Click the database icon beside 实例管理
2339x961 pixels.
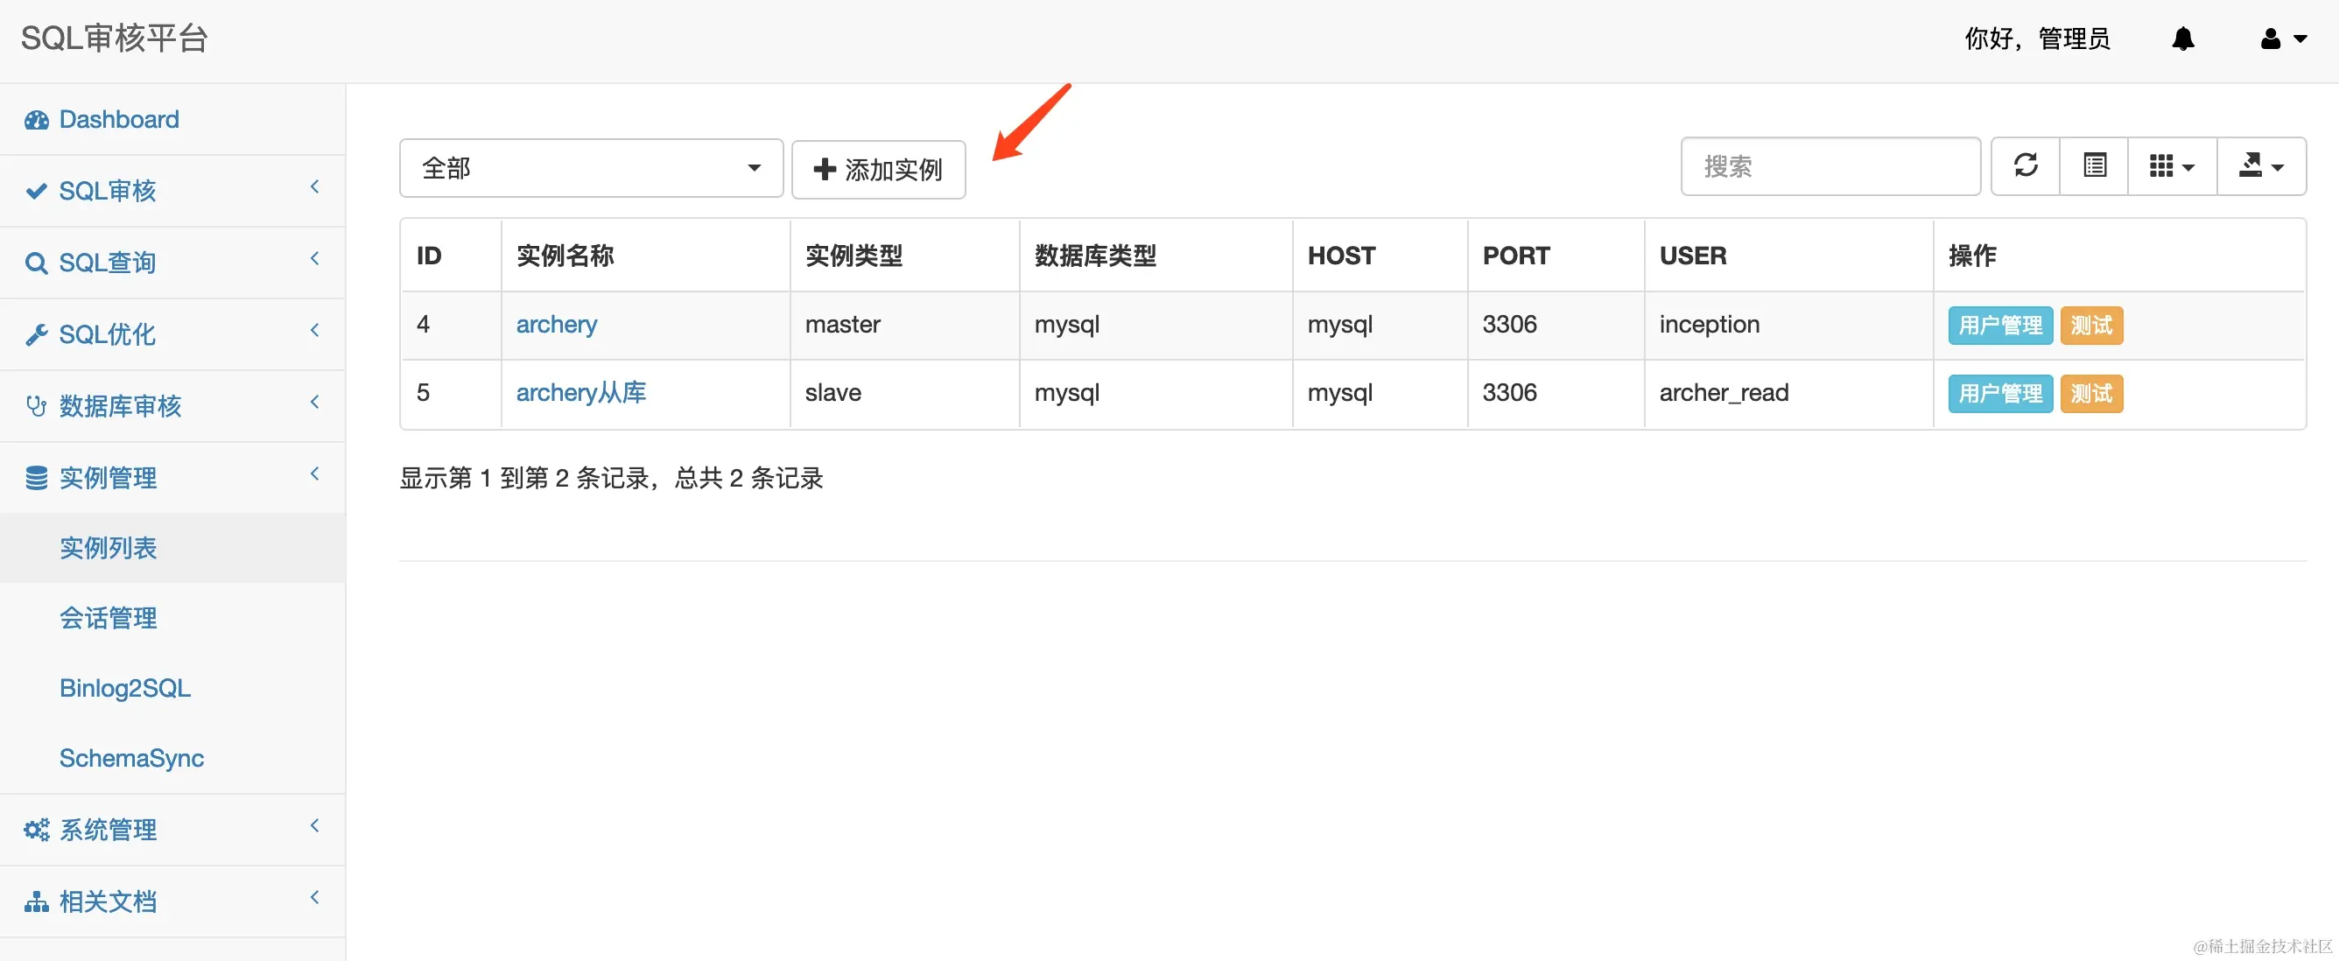click(36, 477)
